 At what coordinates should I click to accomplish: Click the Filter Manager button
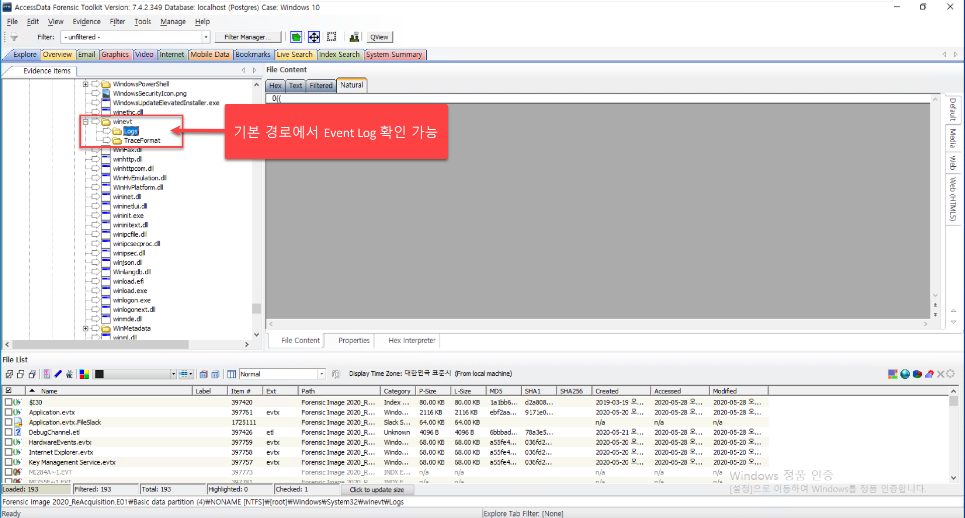[247, 37]
